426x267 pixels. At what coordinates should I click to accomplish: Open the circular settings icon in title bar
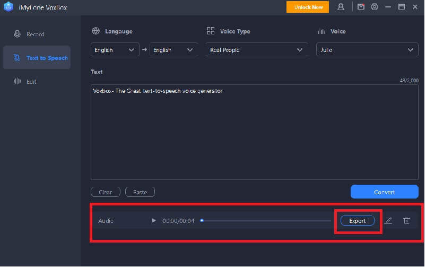tap(375, 7)
